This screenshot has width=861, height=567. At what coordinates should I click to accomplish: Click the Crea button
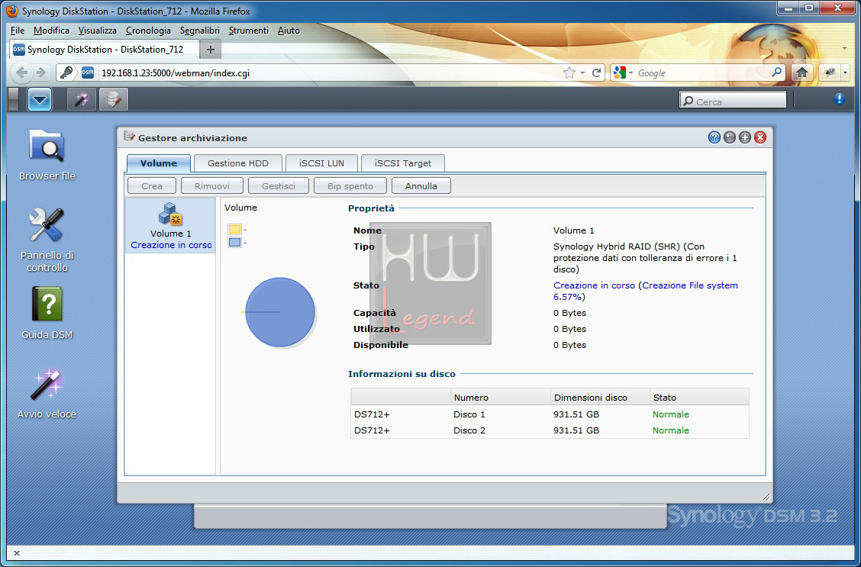152,186
